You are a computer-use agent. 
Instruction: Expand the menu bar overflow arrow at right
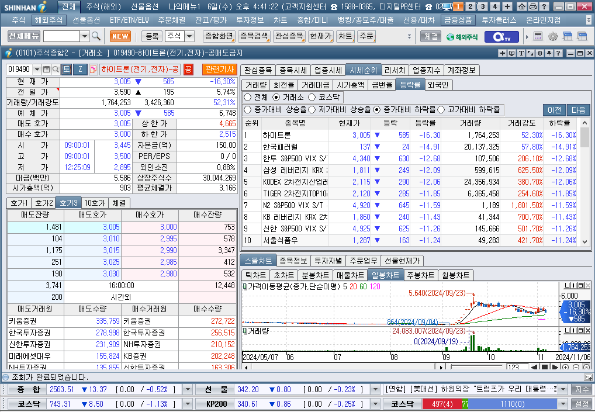point(589,20)
